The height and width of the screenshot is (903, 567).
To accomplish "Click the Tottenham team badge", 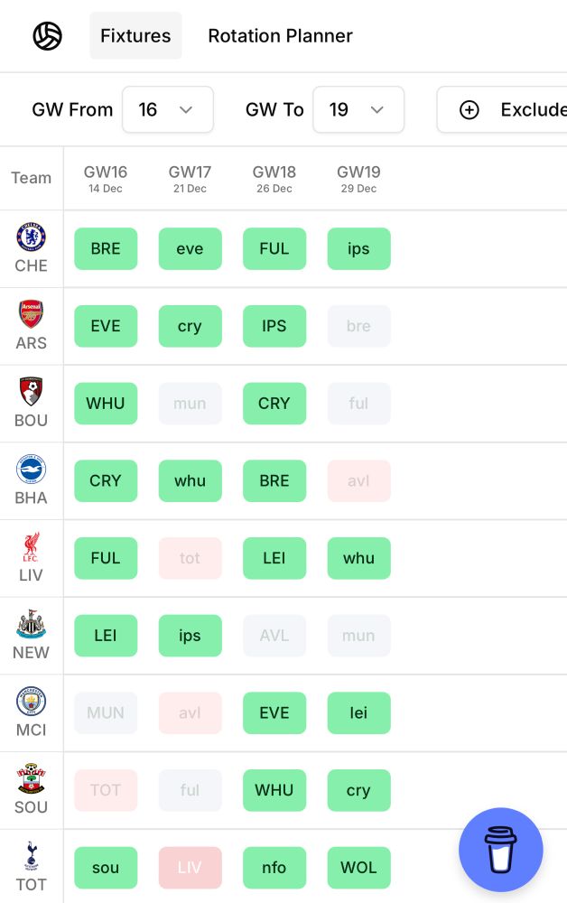I will pos(31,856).
